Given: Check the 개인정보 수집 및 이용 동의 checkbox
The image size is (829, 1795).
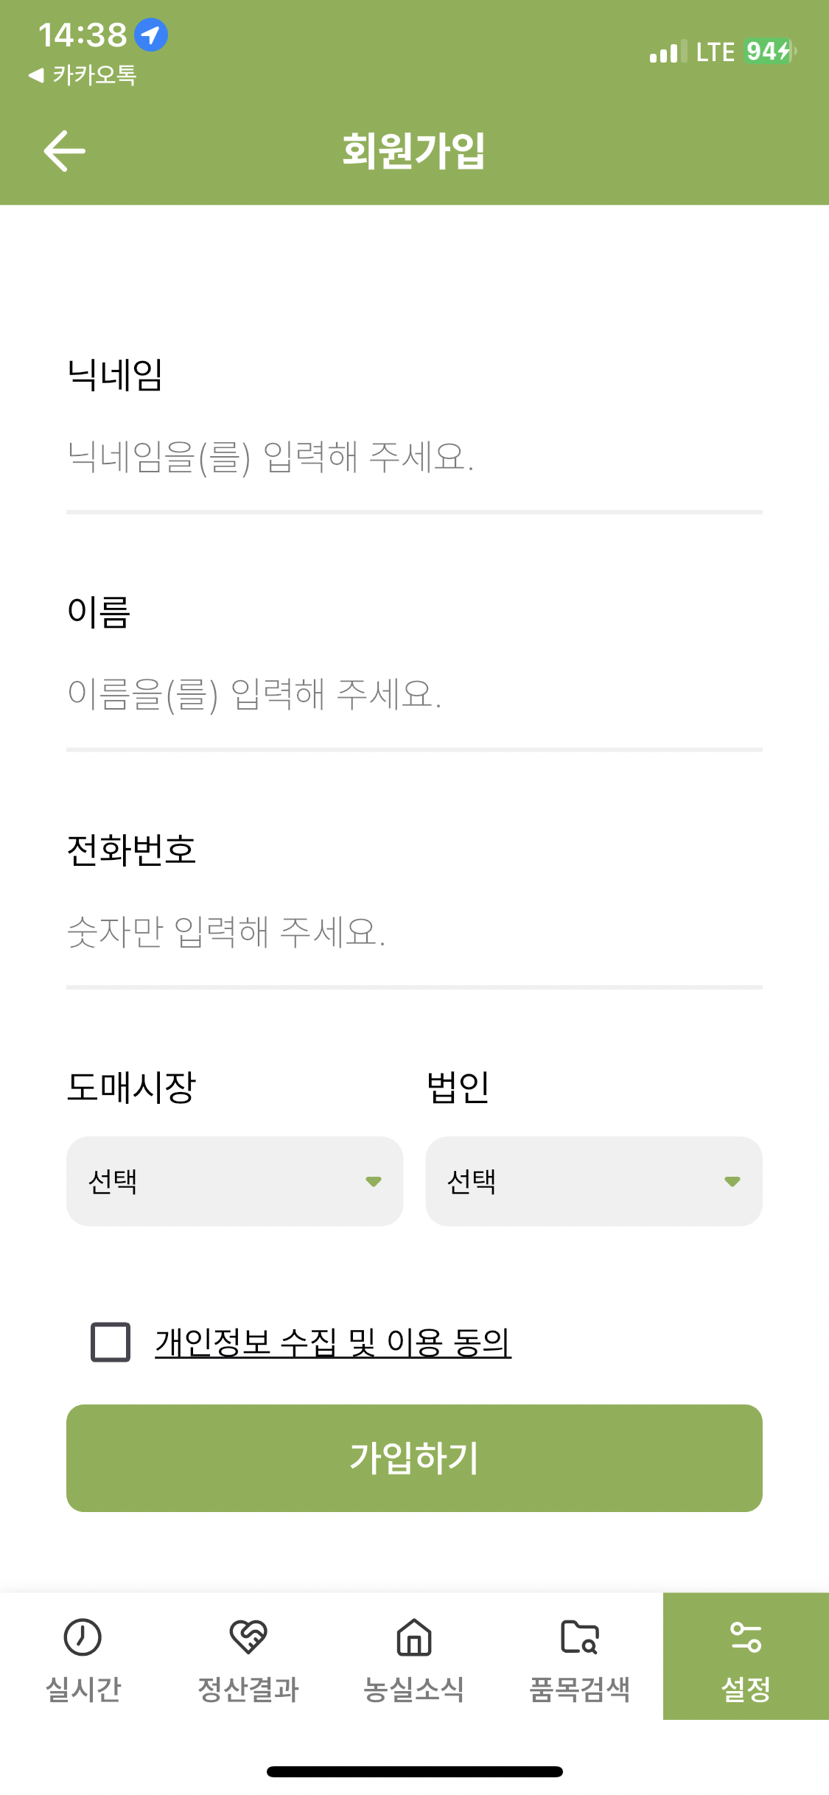Looking at the screenshot, I should click(x=111, y=1342).
